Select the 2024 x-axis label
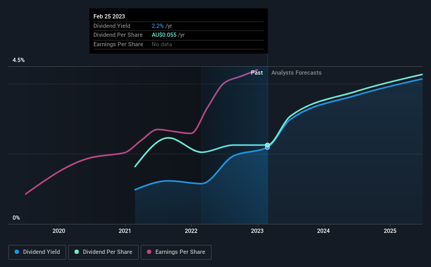Image resolution: width=431 pixels, height=267 pixels. point(323,231)
